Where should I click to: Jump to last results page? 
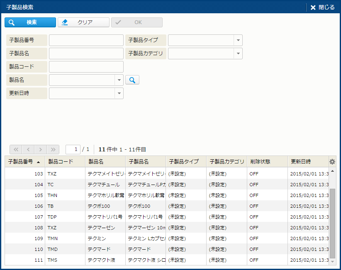(53, 149)
